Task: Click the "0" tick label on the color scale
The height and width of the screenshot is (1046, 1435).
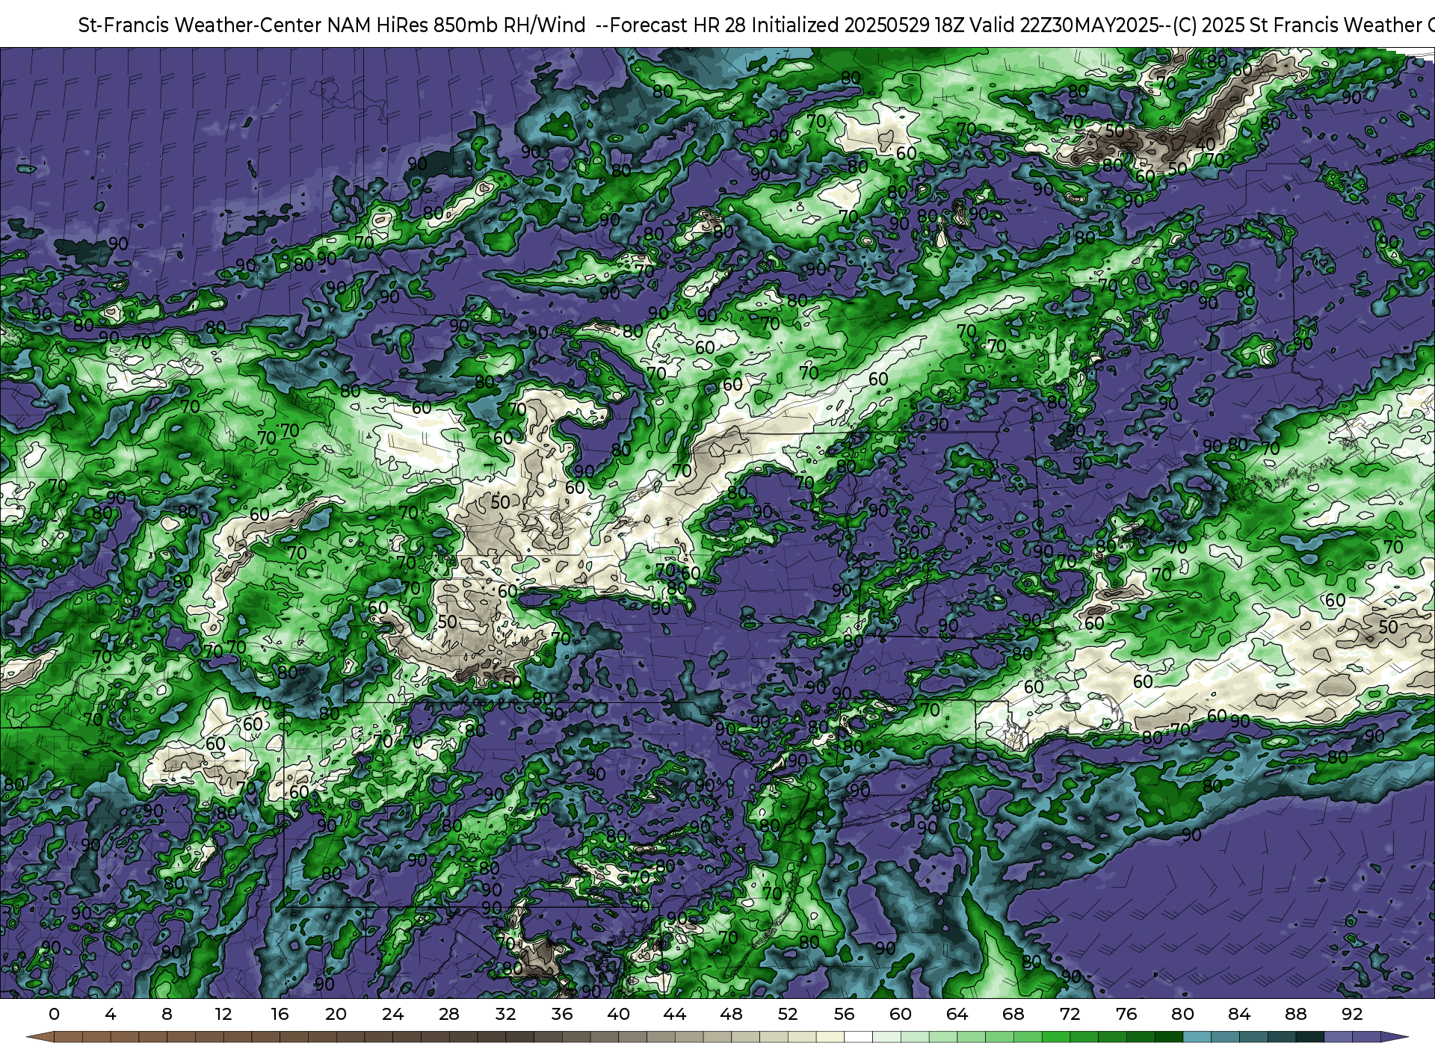Action: (54, 1014)
